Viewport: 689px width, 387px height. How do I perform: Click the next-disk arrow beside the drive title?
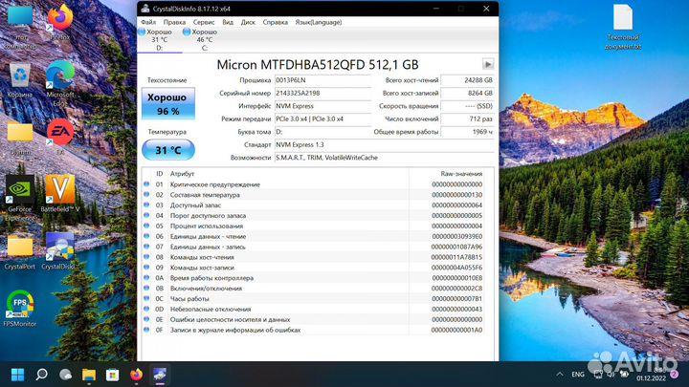pos(488,64)
